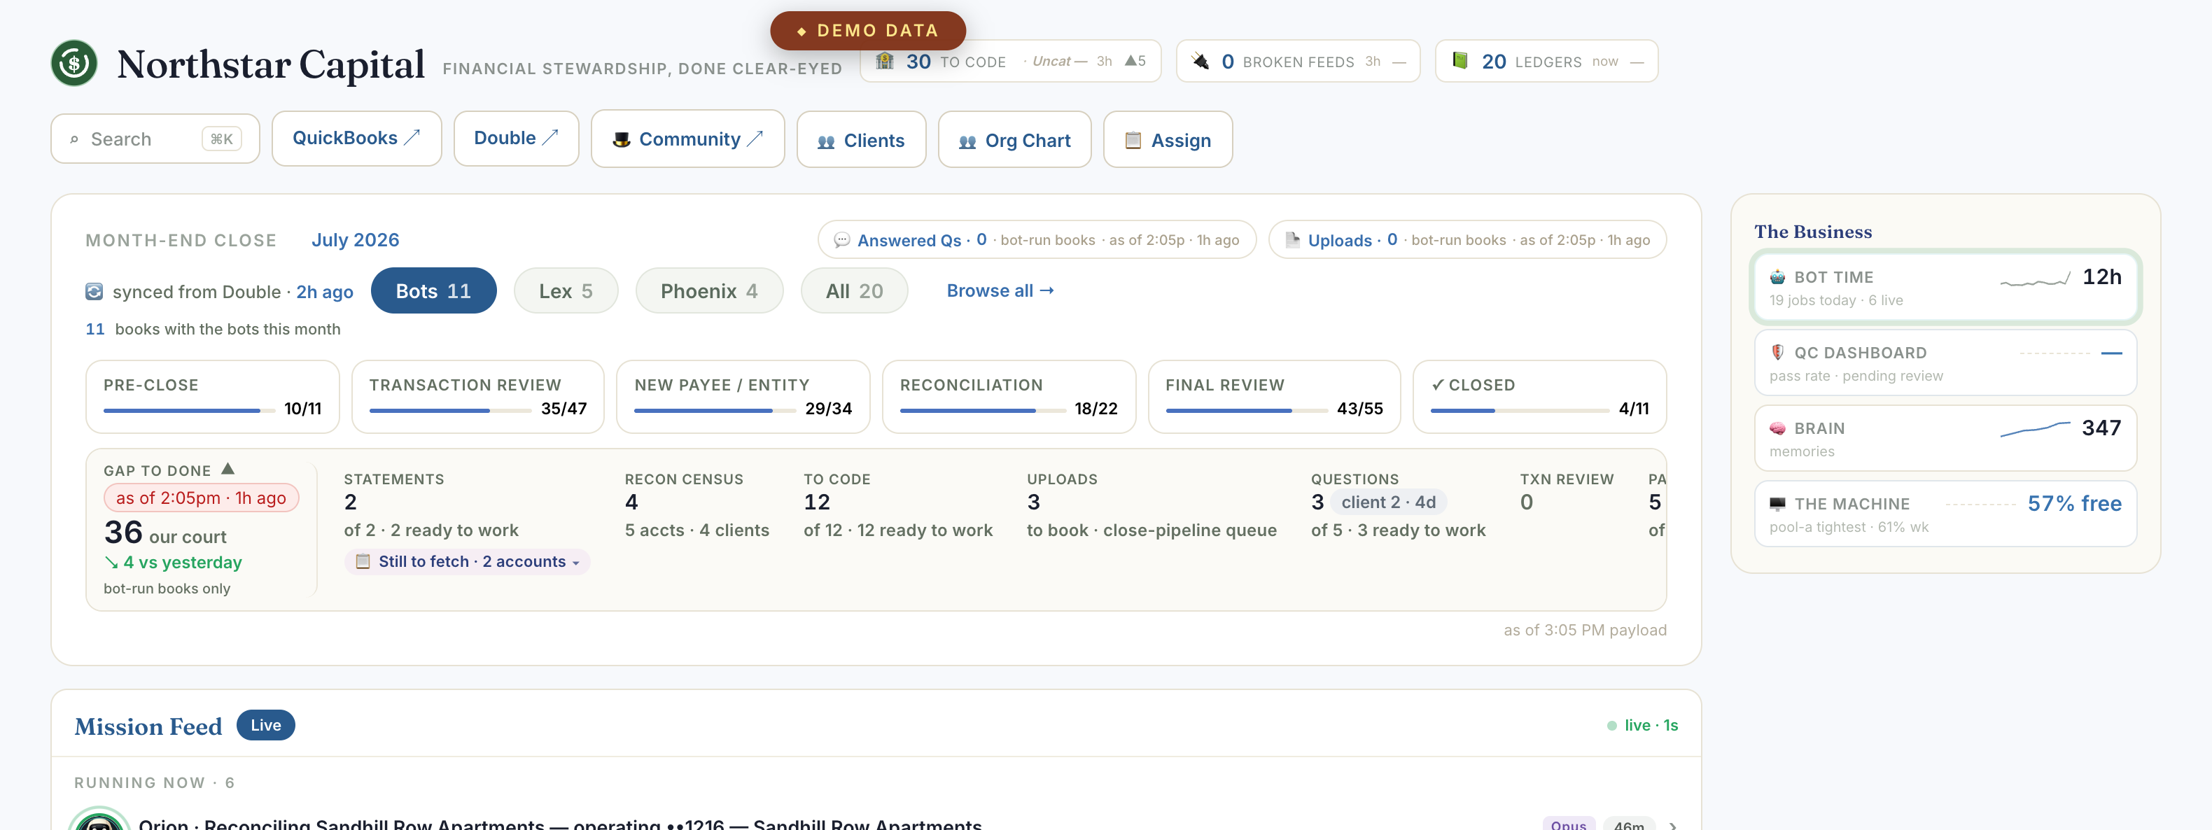
Task: Toggle the Live badge in Mission Feed
Action: coord(266,725)
